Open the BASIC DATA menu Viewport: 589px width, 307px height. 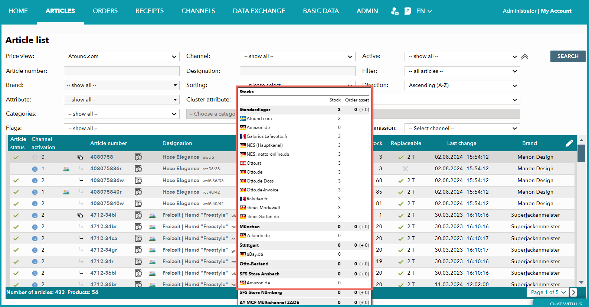[x=321, y=11]
